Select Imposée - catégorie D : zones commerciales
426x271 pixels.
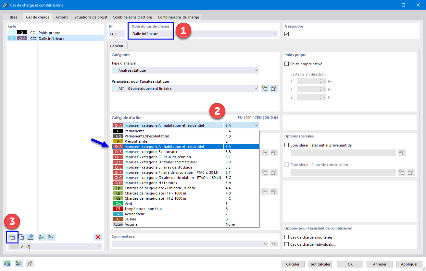pos(185,162)
